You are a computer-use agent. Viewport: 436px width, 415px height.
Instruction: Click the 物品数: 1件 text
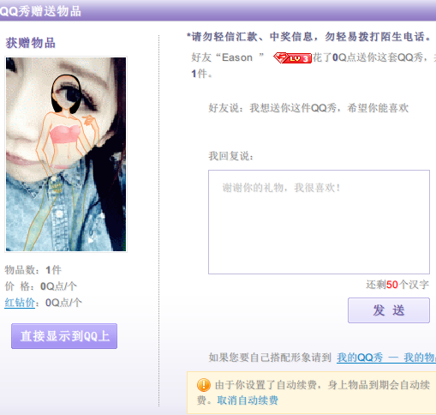coord(33,270)
